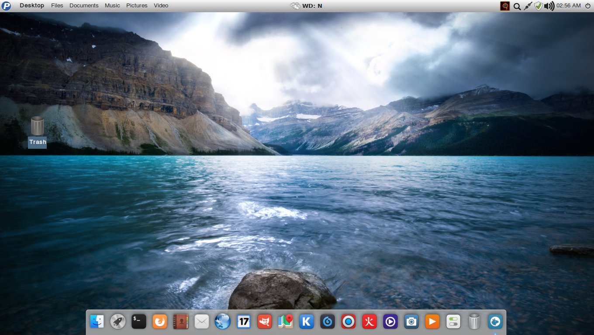Screen dimensions: 594x335
Task: Open the dark blue swirl icon in dock
Action: [x=328, y=322]
